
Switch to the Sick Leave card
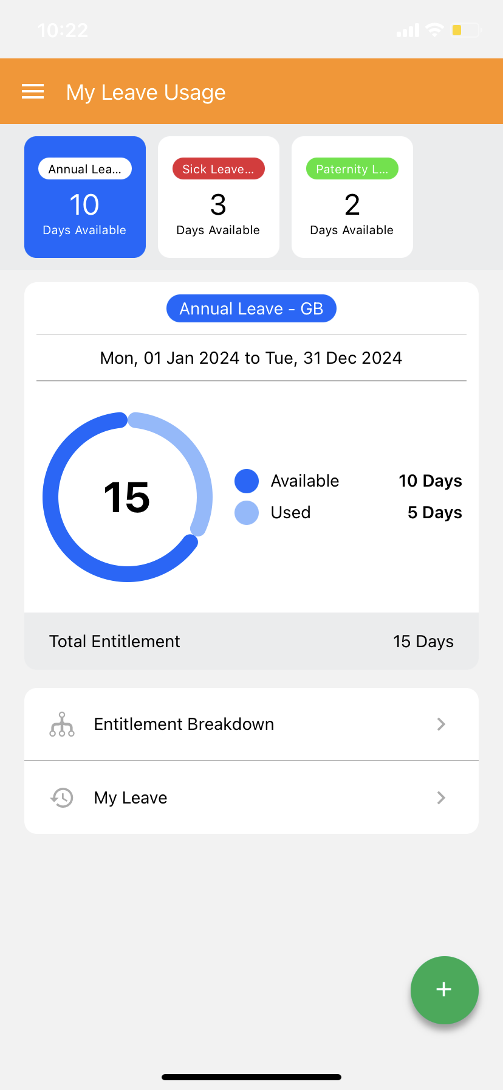[219, 197]
